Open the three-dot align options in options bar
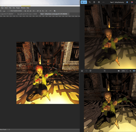The height and width of the screenshot is (132, 136). [50, 11]
